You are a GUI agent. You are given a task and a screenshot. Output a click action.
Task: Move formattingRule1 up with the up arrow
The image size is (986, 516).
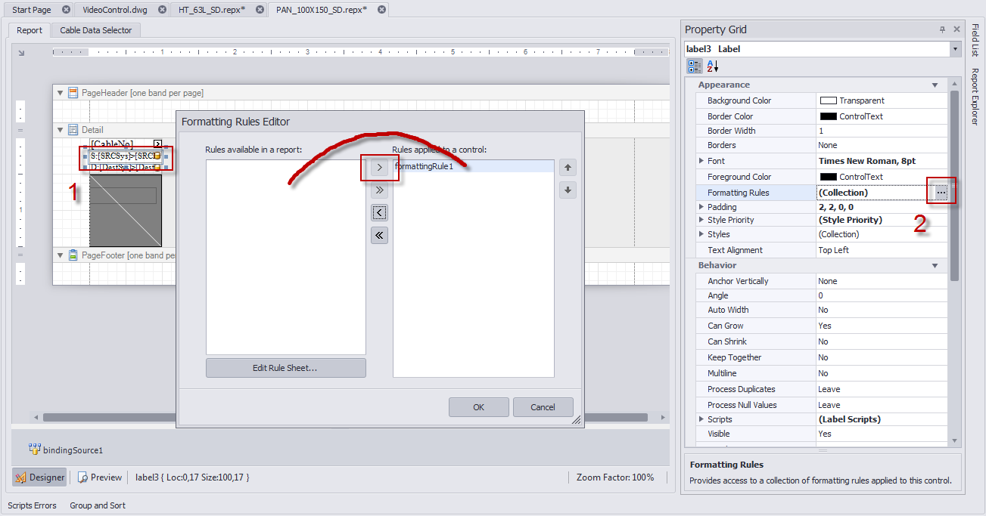[x=568, y=168]
